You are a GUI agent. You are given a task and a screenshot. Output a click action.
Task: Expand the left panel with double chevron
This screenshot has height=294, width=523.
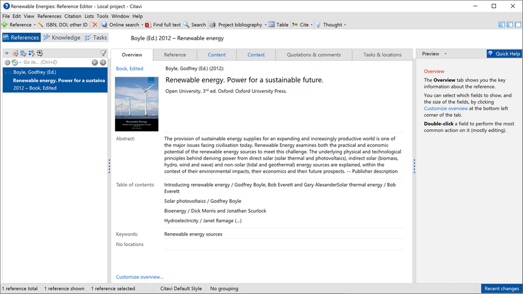click(x=7, y=53)
